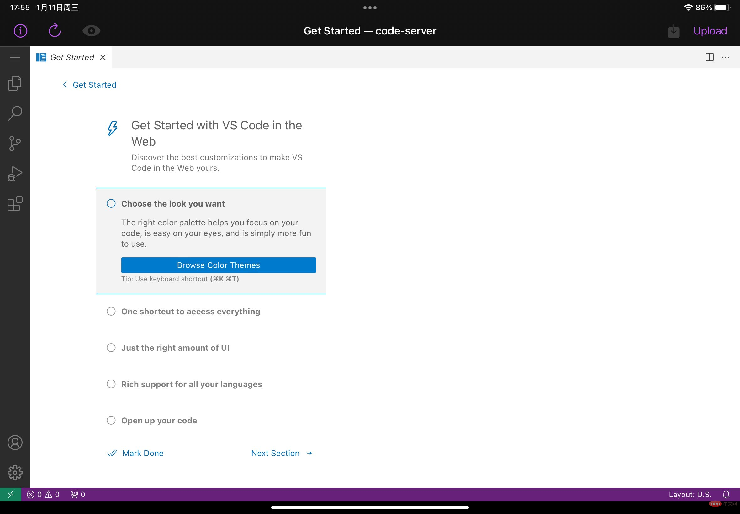Click the Upload button in toolbar
This screenshot has height=514, width=740.
pos(710,31)
